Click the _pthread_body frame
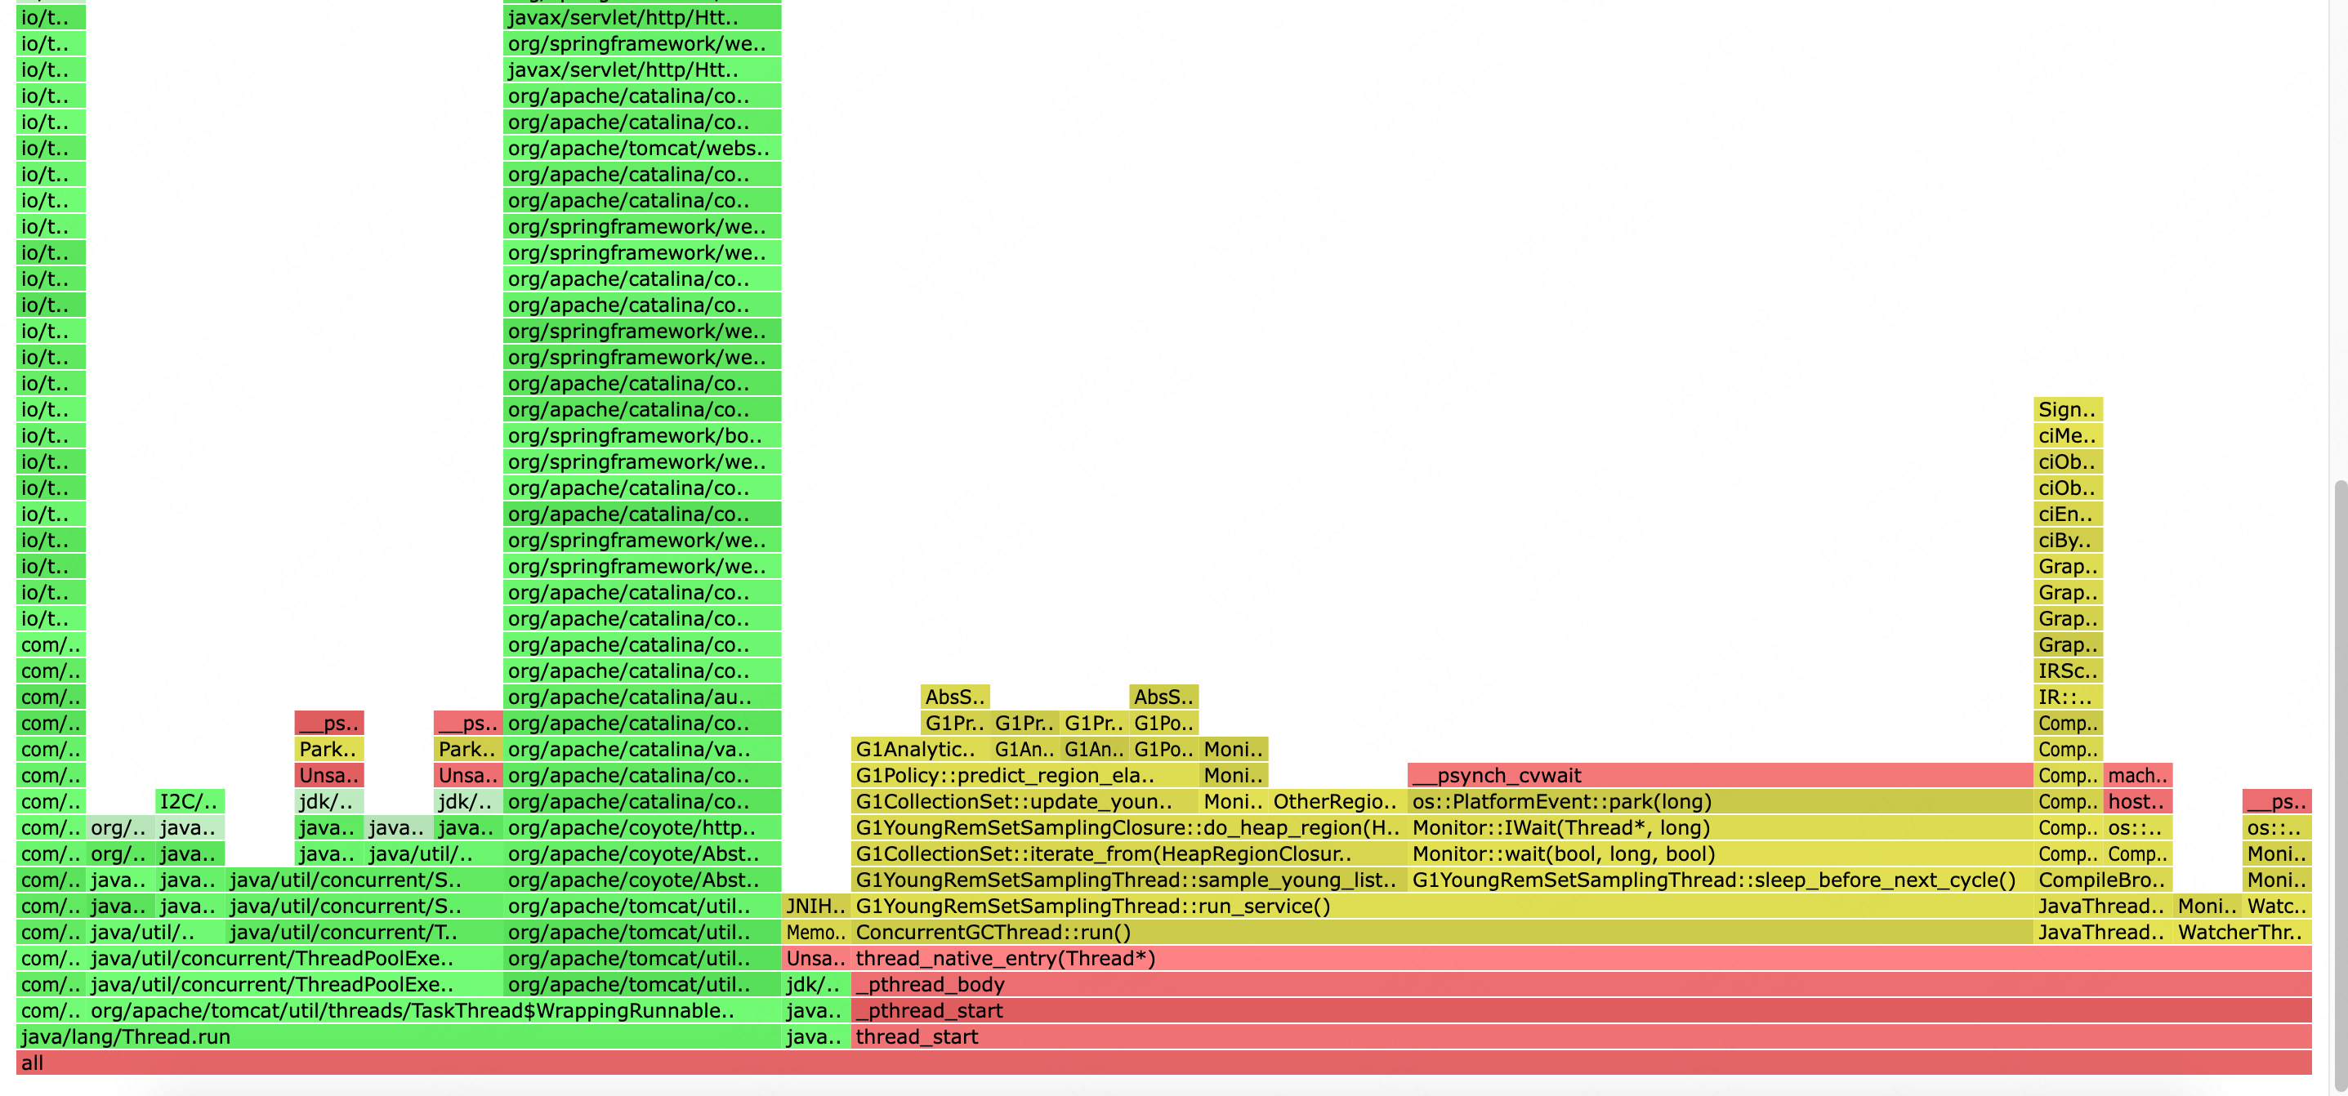The width and height of the screenshot is (2348, 1096). 1581,984
